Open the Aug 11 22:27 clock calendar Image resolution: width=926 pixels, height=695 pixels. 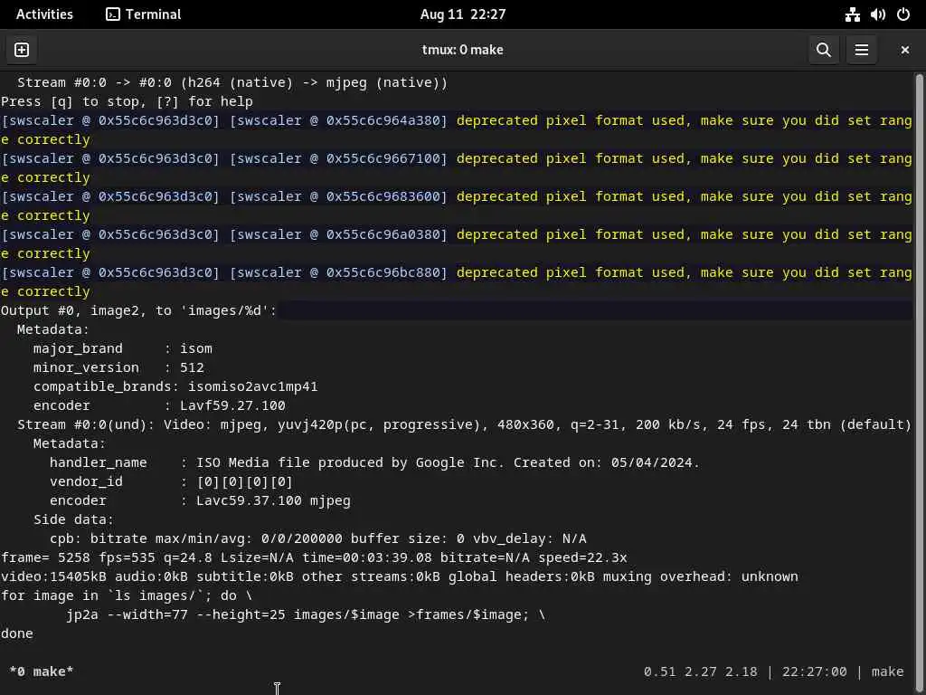462,14
